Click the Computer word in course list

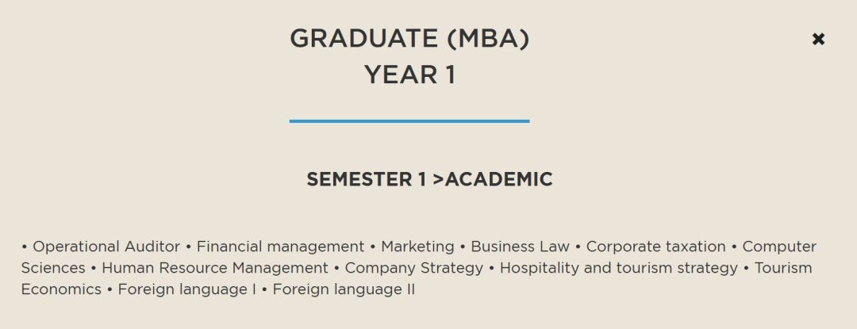[x=779, y=247]
